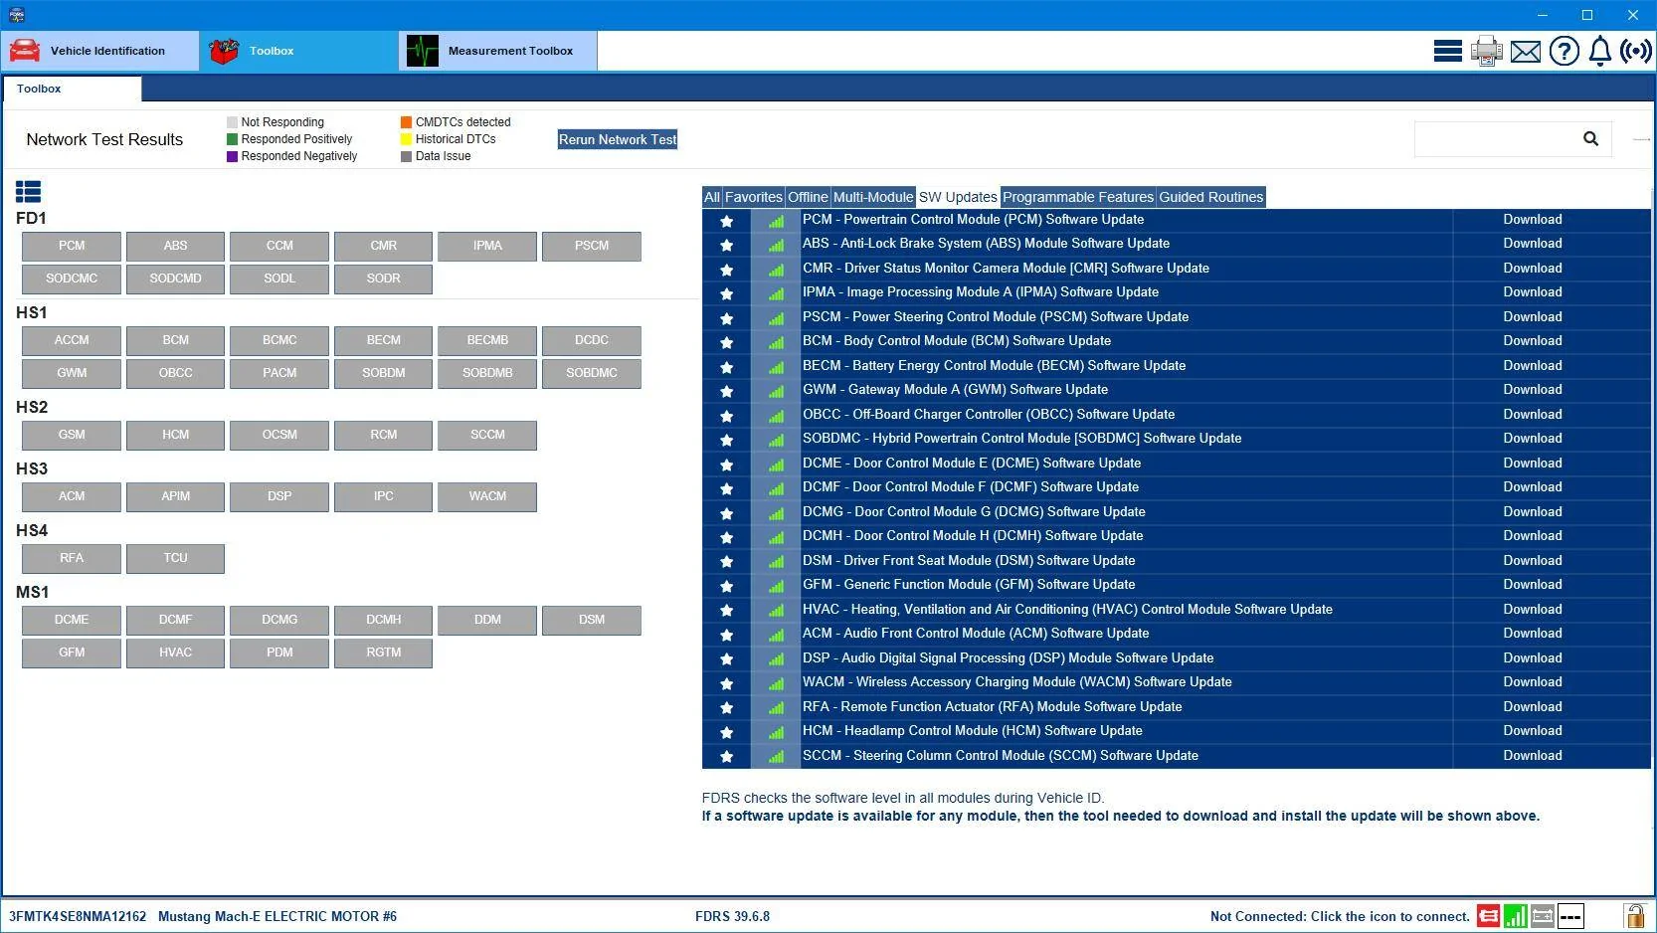This screenshot has width=1657, height=933.
Task: Click the printer icon in toolbar
Action: (x=1486, y=51)
